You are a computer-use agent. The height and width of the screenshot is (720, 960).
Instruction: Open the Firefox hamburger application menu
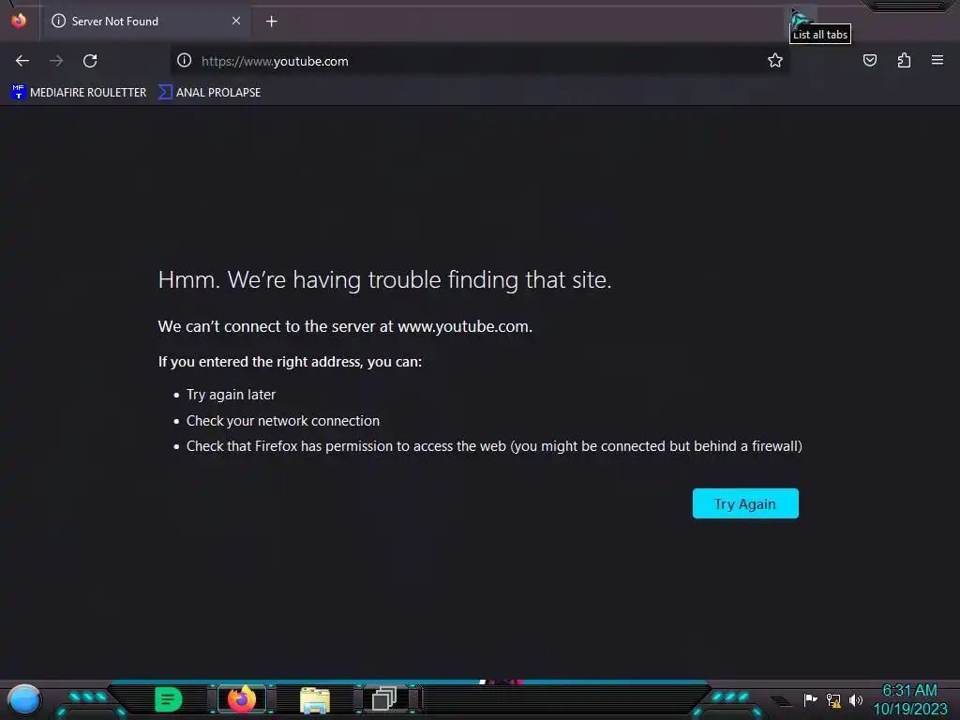[937, 60]
